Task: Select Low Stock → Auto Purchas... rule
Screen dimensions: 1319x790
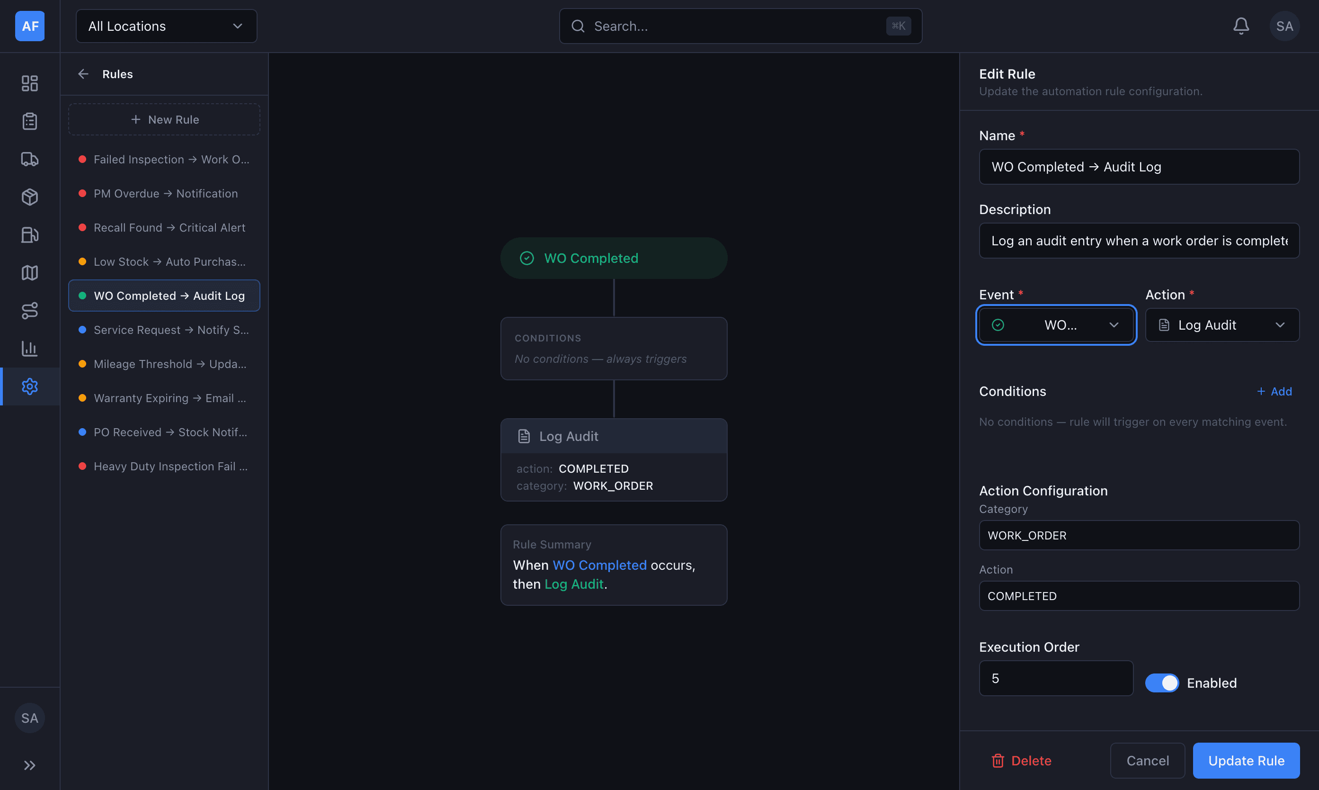Action: [164, 261]
